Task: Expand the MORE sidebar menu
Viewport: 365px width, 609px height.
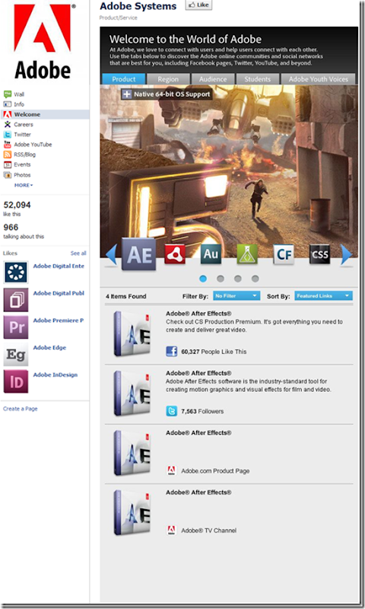Action: pyautogui.click(x=24, y=185)
